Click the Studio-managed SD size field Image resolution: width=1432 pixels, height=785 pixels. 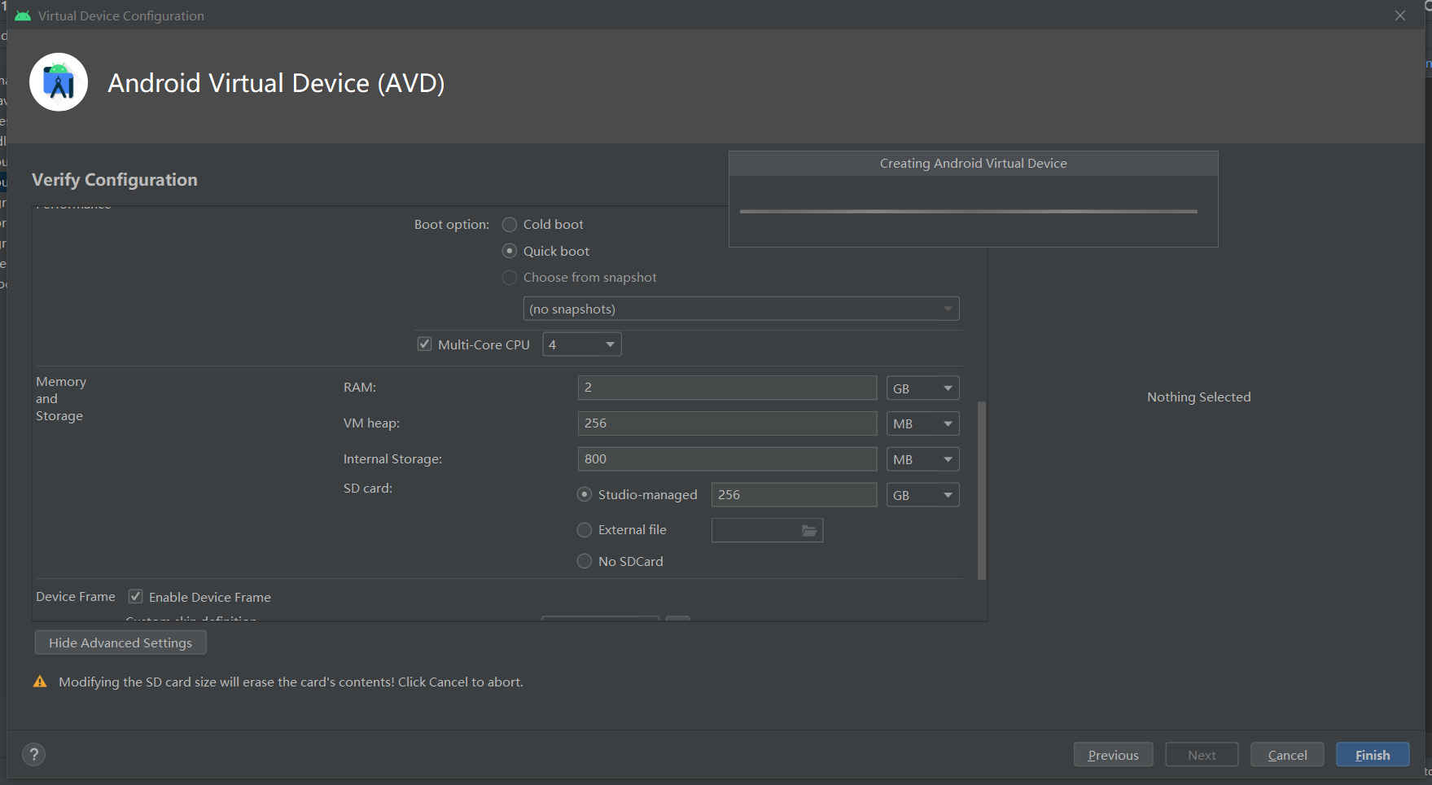(794, 495)
